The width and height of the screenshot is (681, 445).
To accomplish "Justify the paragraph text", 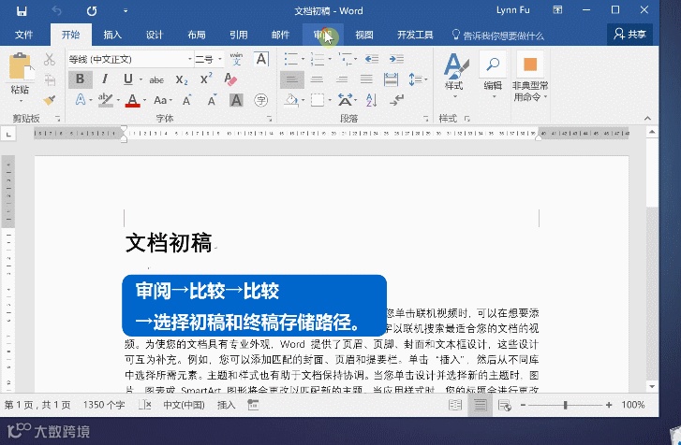I will point(366,79).
